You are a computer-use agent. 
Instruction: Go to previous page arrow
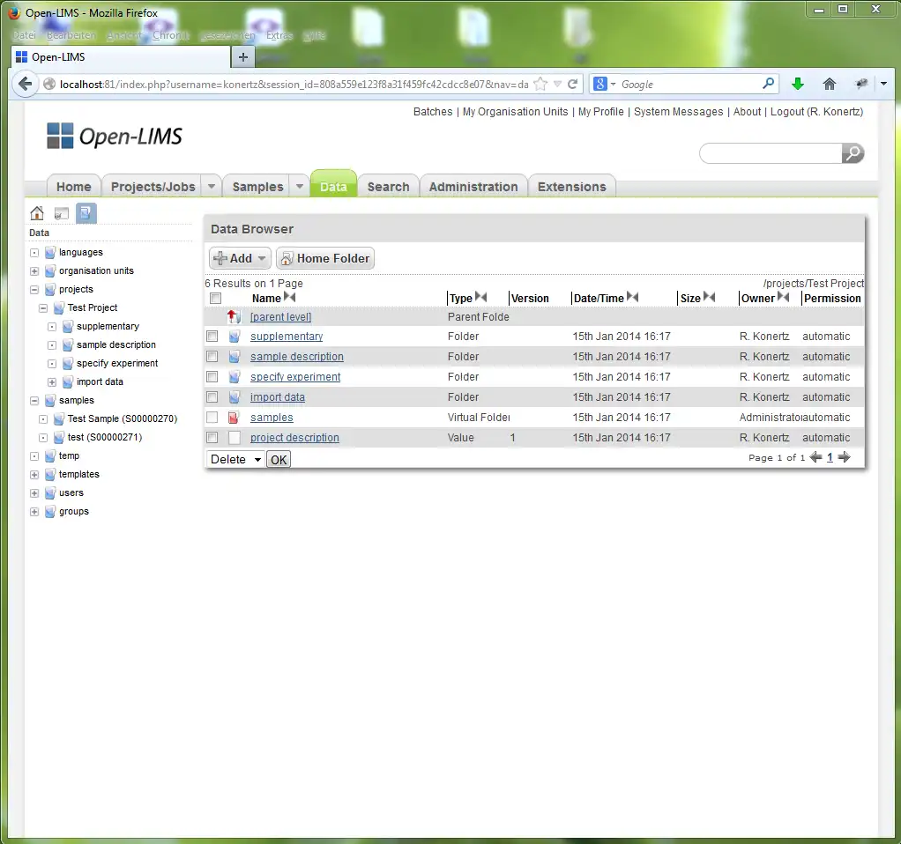[816, 457]
